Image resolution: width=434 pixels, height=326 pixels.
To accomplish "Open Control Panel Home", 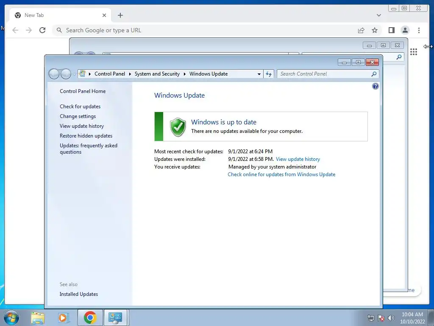I will (83, 91).
